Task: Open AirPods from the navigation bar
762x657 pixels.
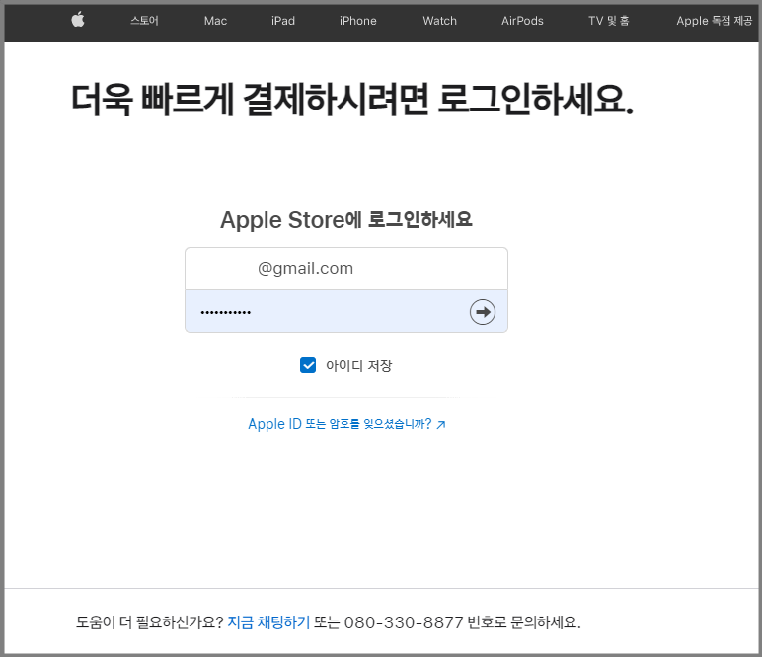Action: coord(522,21)
